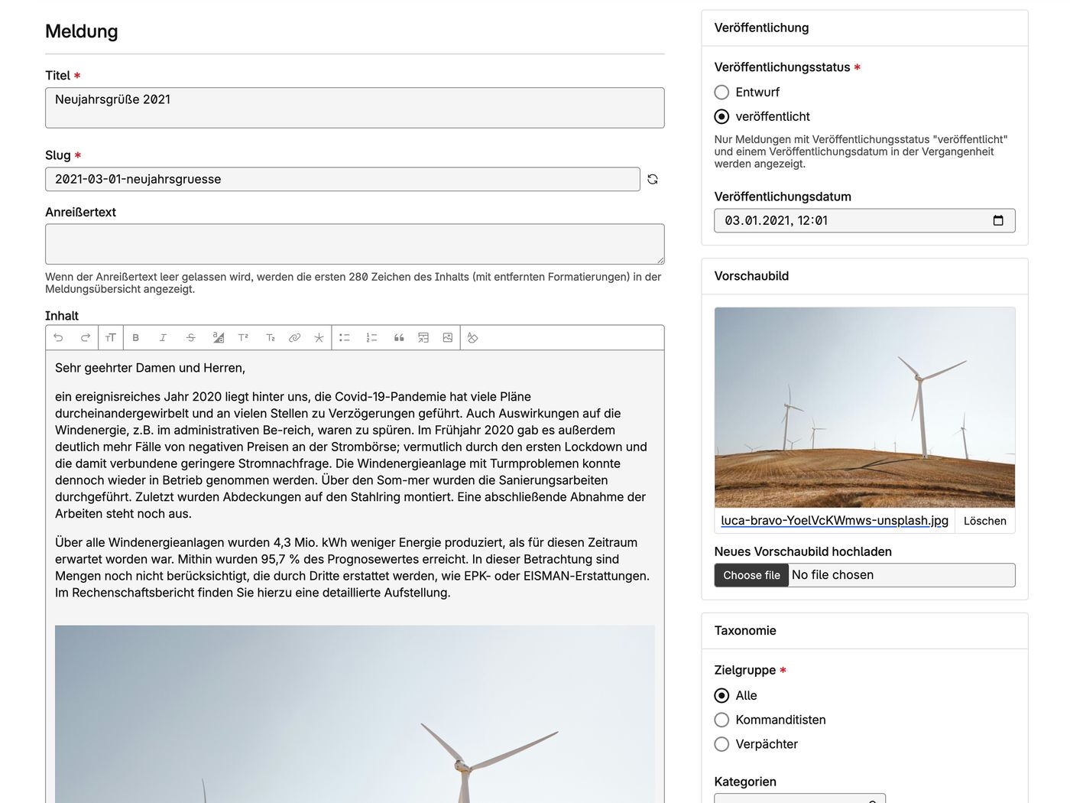
Task: Open the luca-bravo-YoelVcKWmws-unsplash.jpg file link
Action: click(x=834, y=521)
